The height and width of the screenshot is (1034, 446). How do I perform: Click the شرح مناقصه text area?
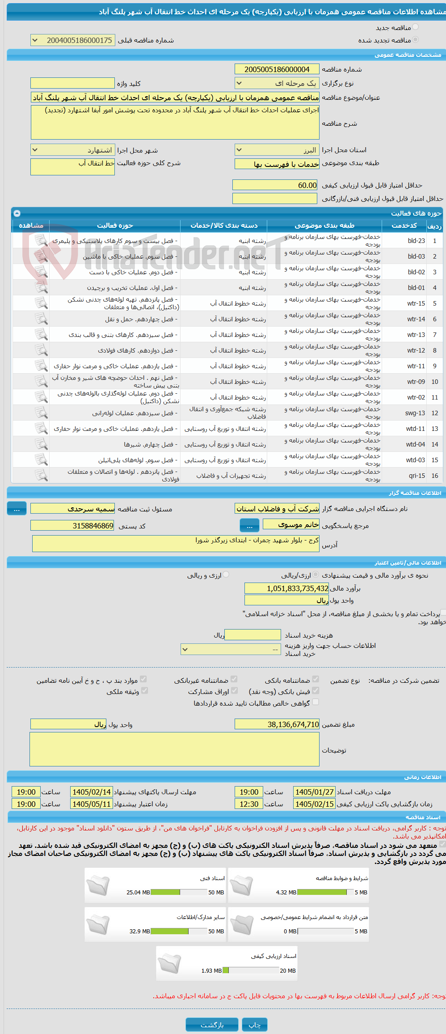pos(175,123)
